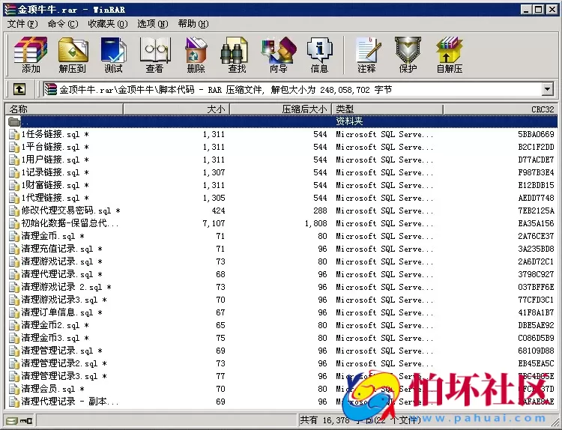Open the Favorites (收藏夹) menu
This screenshot has height=430, width=562.
point(107,24)
